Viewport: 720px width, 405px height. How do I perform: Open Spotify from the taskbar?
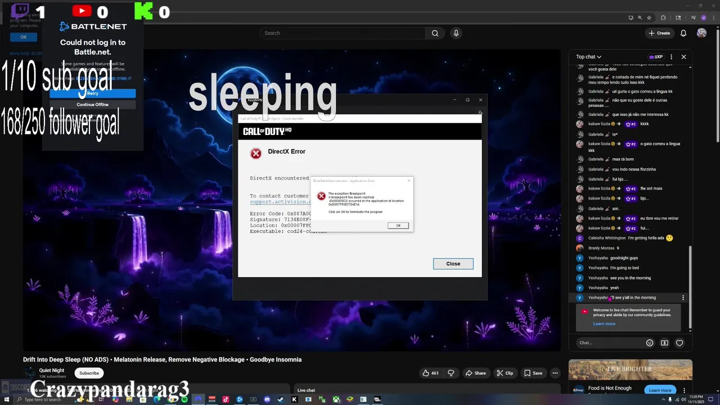[184, 399]
